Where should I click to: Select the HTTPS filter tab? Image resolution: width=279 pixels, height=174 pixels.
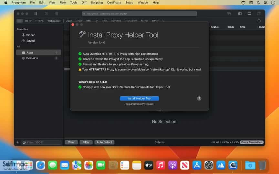(x=39, y=21)
